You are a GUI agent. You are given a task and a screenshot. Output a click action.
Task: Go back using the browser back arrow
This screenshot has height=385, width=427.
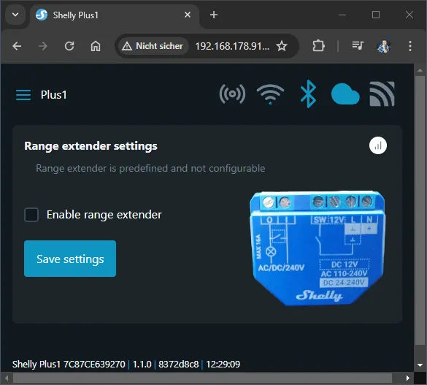(17, 46)
